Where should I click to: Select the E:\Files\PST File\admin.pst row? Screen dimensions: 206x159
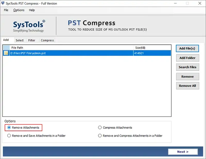pyautogui.click(x=87, y=53)
